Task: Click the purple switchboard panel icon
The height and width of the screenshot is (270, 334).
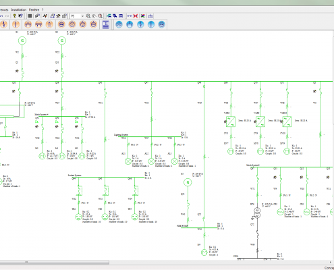Action: (x=106, y=24)
